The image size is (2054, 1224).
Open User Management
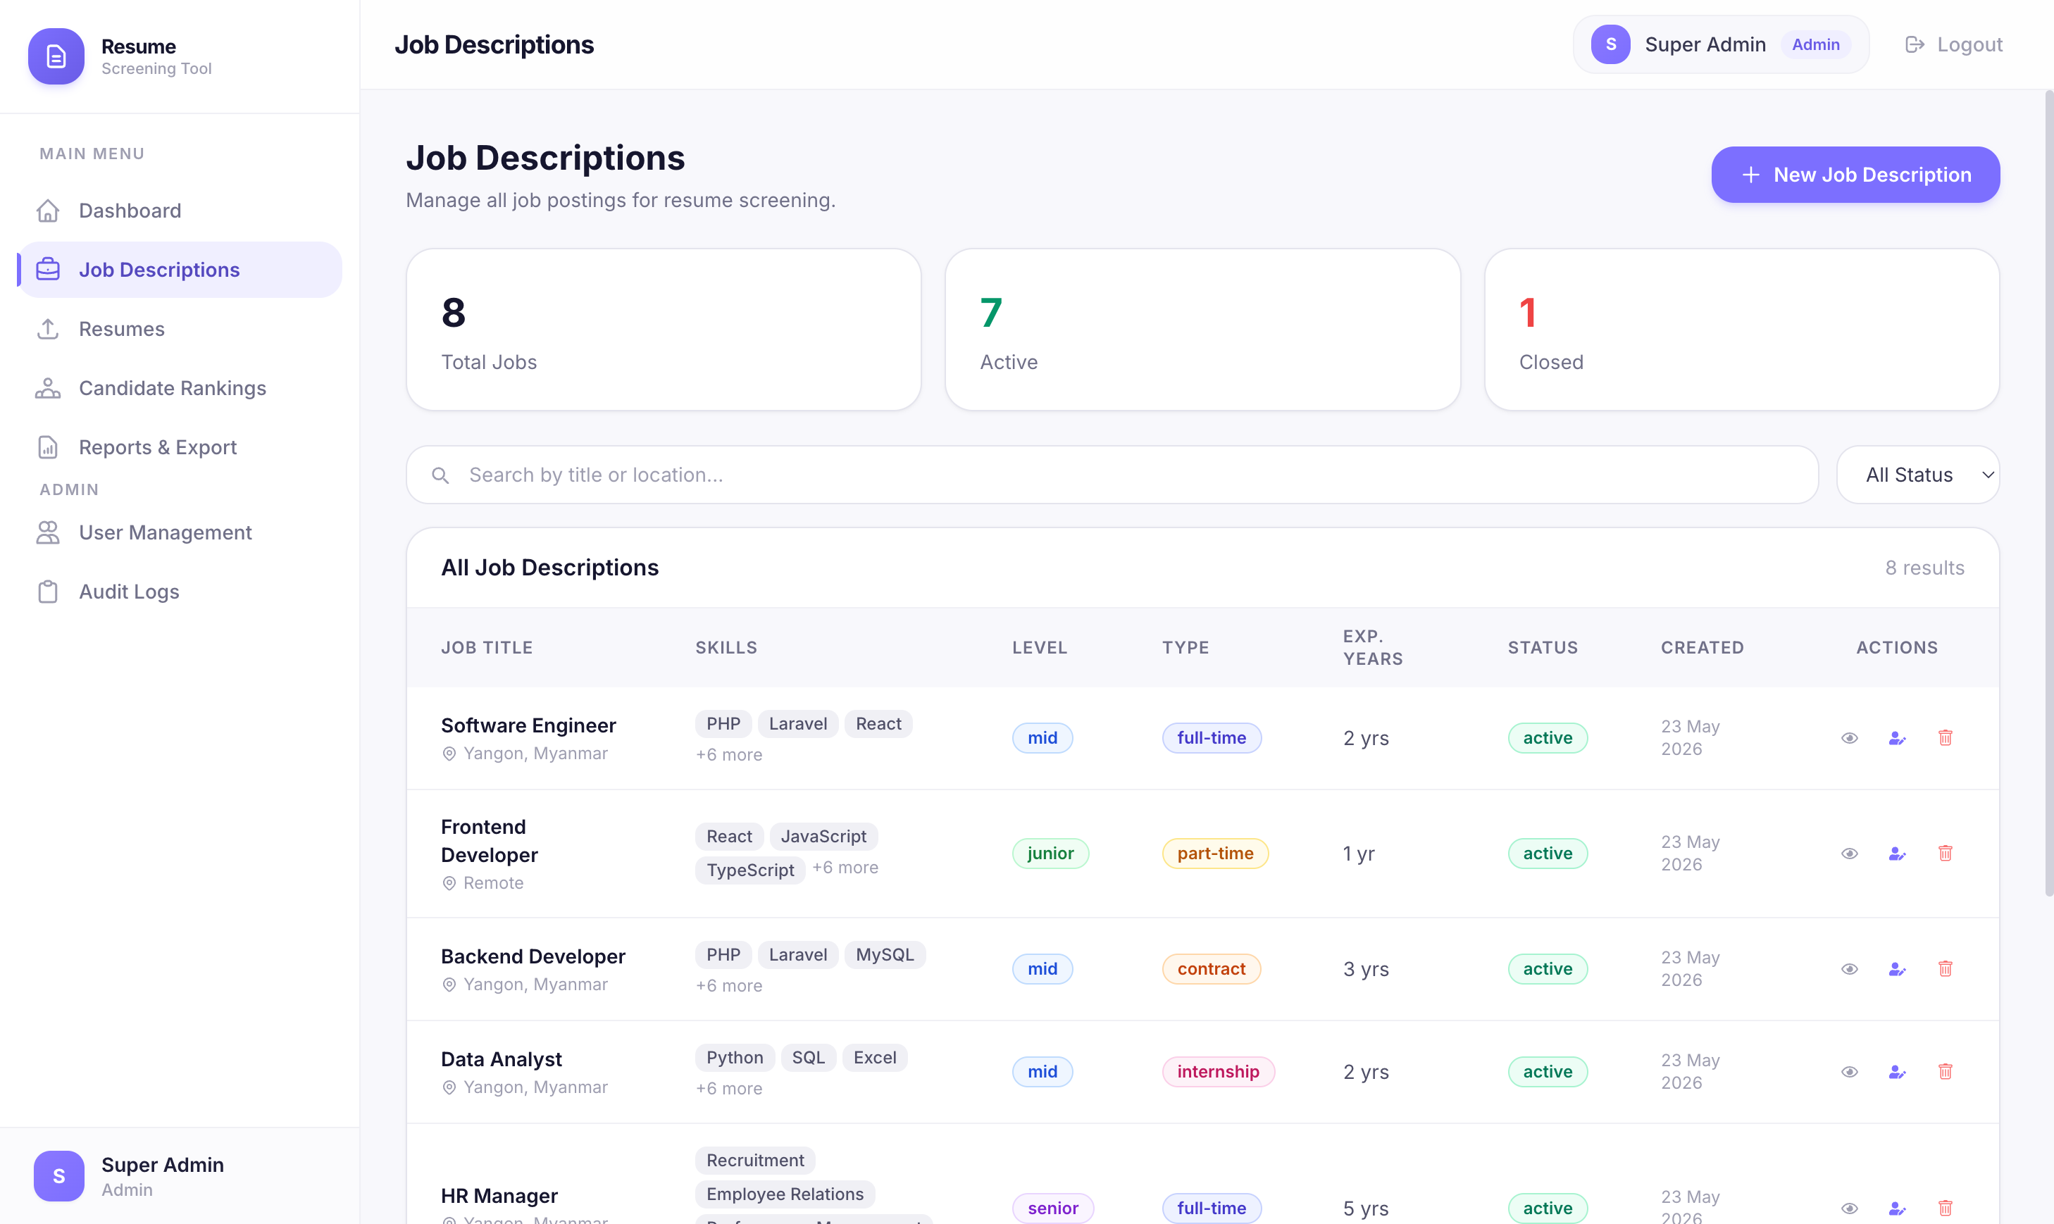click(179, 532)
